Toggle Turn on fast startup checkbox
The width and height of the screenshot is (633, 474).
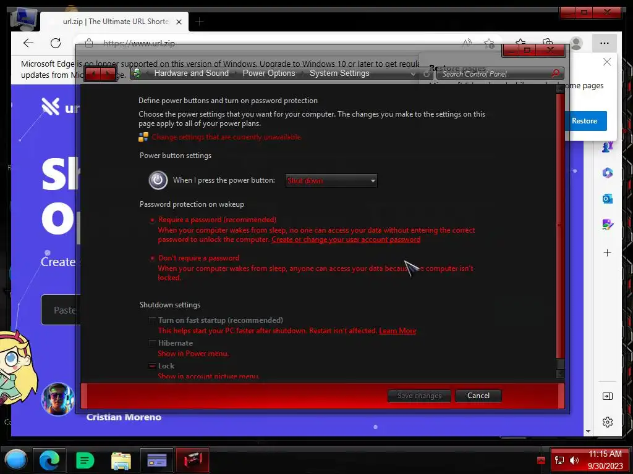152,320
